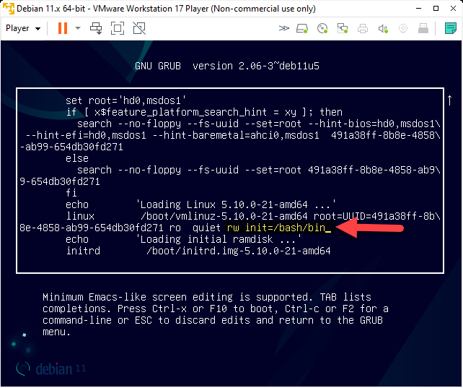The image size is (463, 388).
Task: Open the message log notes icon
Action: tap(451, 28)
